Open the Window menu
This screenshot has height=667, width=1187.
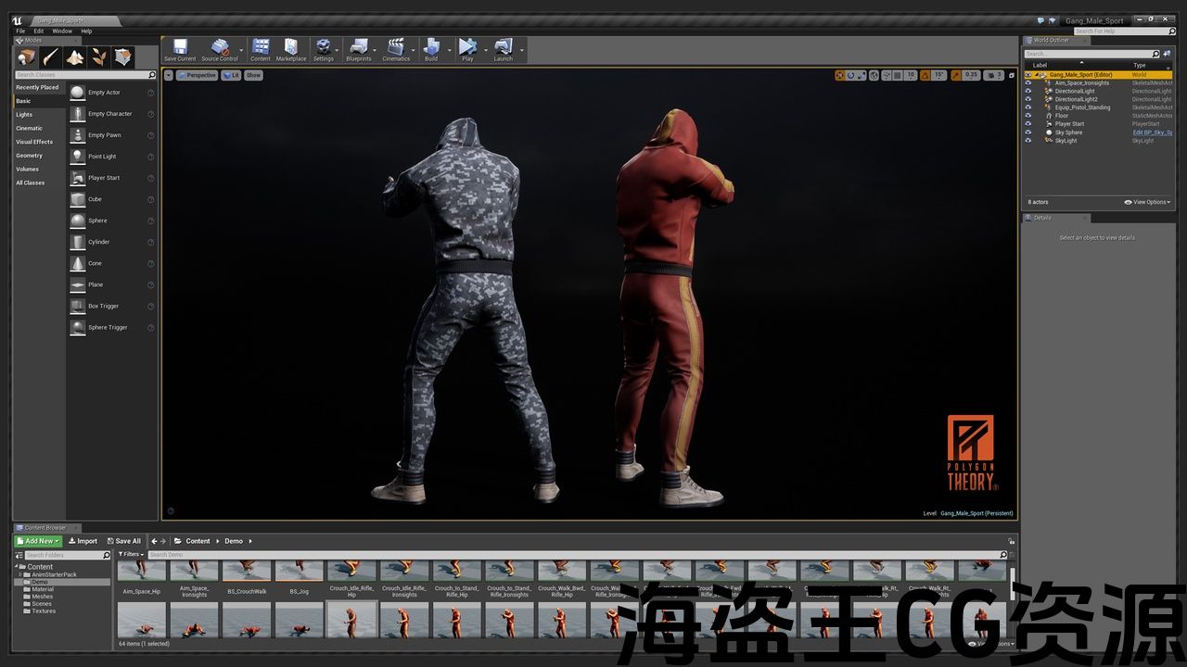tap(61, 31)
